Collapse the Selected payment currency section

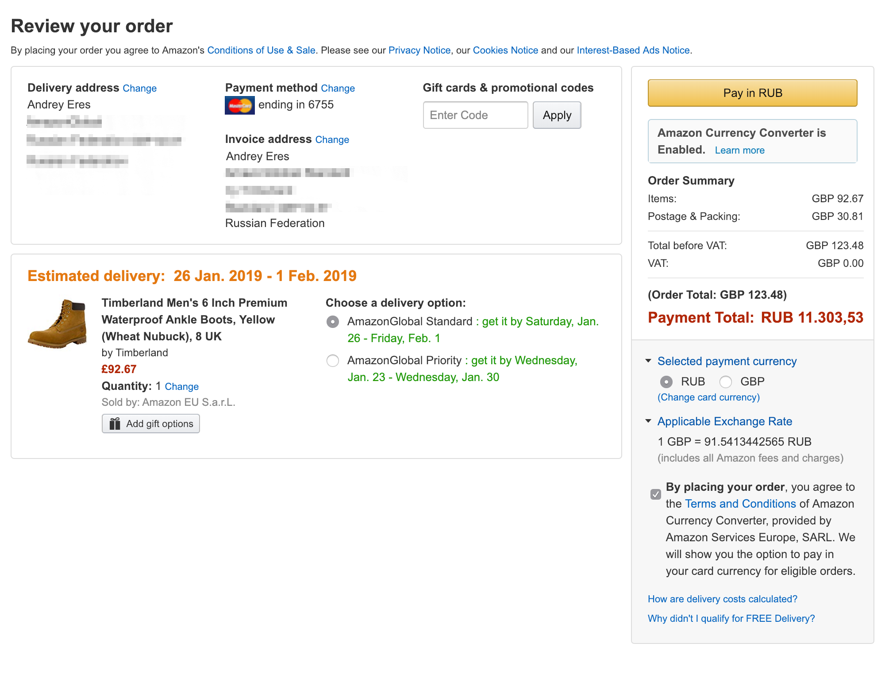tap(649, 361)
